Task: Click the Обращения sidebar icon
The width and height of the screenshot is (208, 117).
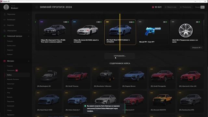Action: click(5, 31)
